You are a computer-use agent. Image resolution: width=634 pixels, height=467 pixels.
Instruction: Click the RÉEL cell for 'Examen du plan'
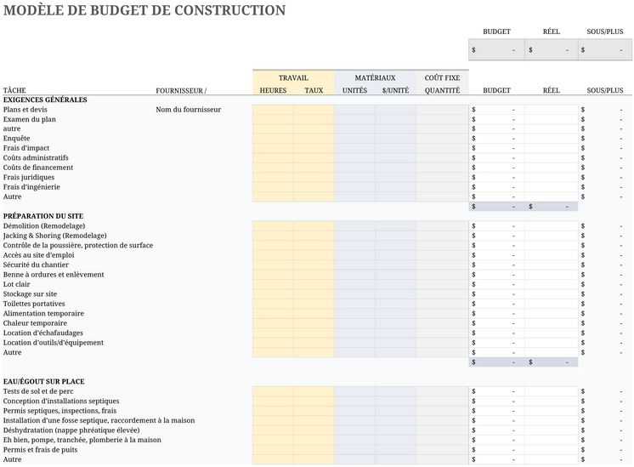551,119
